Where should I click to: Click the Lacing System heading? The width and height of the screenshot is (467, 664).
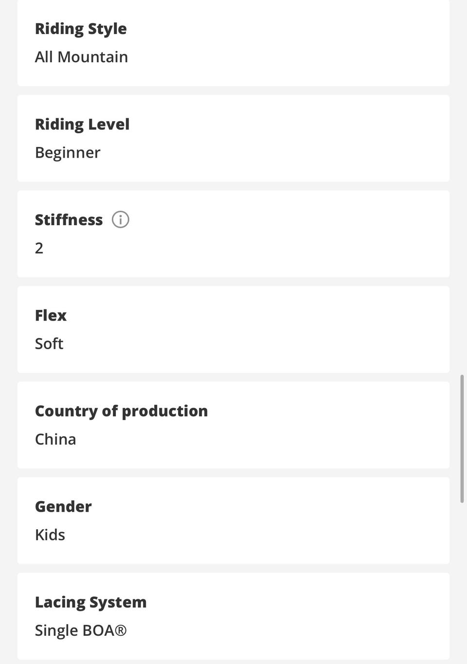click(90, 602)
